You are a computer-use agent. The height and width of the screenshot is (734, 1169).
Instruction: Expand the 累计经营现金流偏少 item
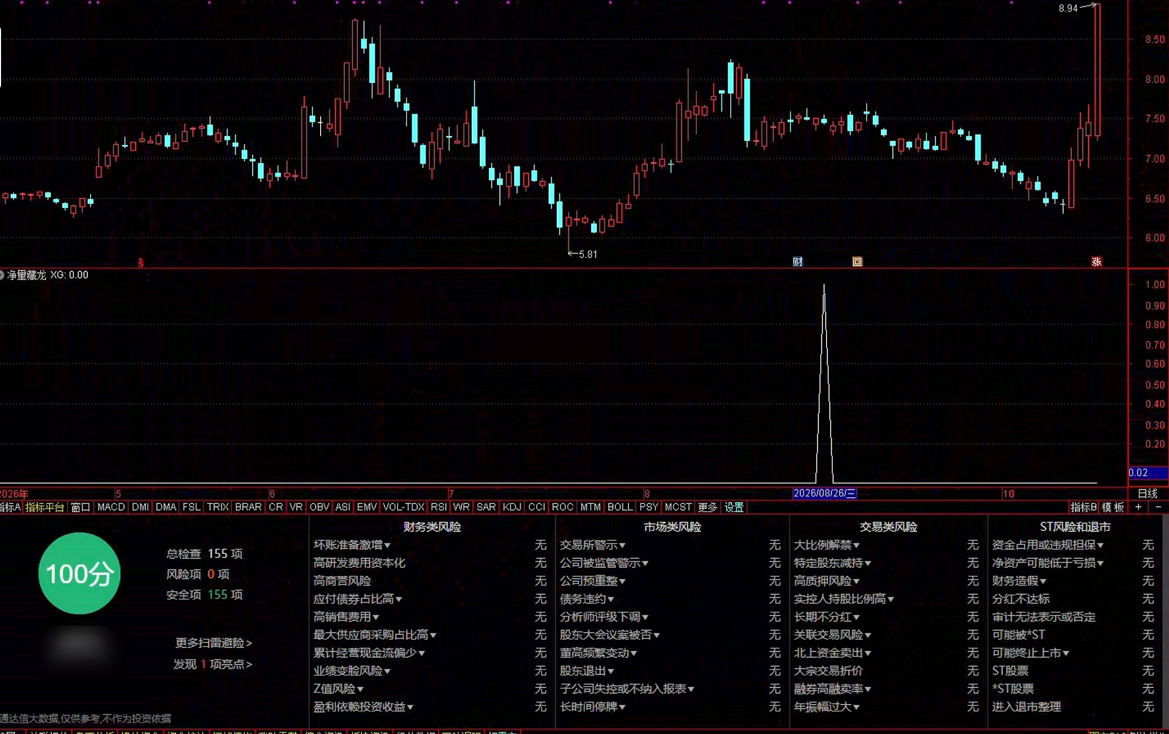[x=369, y=653]
